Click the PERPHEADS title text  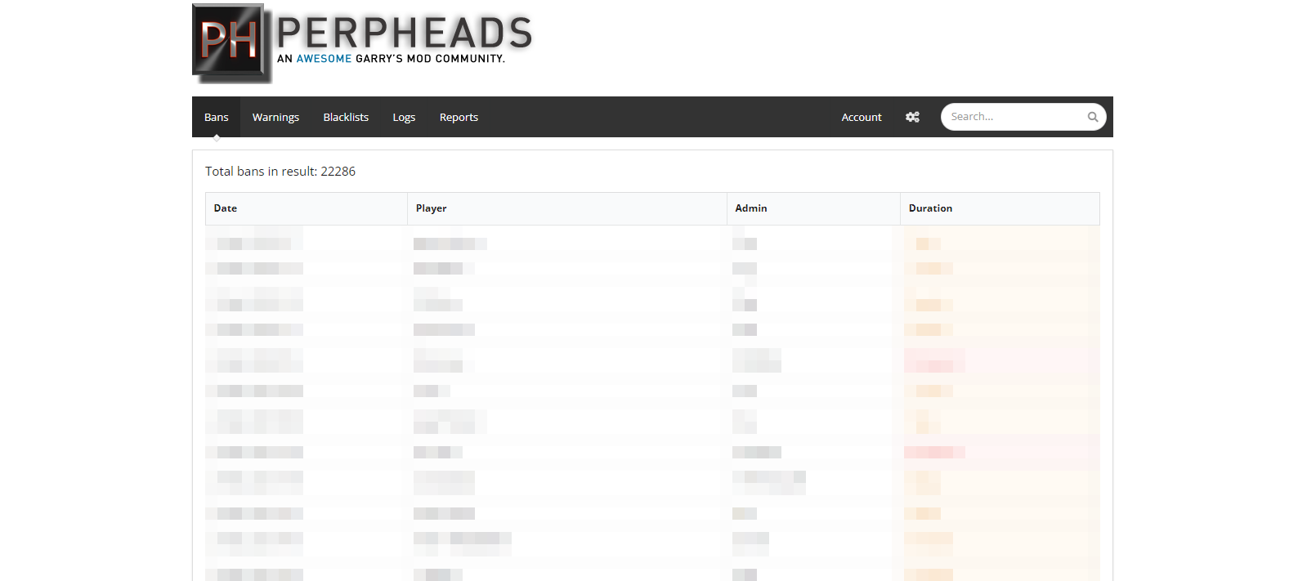(x=405, y=34)
